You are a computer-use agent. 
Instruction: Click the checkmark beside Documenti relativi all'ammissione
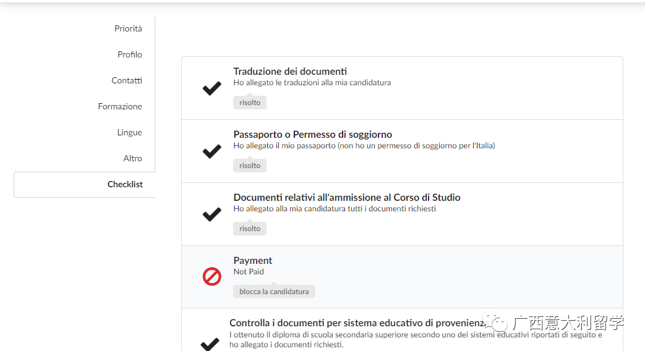[212, 214]
